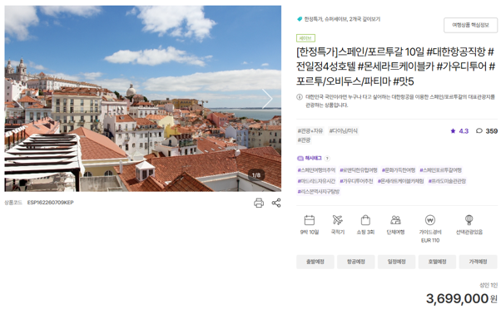Screen dimensions: 501x309
Task: Open the hashtag help question mark
Action: coord(327,159)
